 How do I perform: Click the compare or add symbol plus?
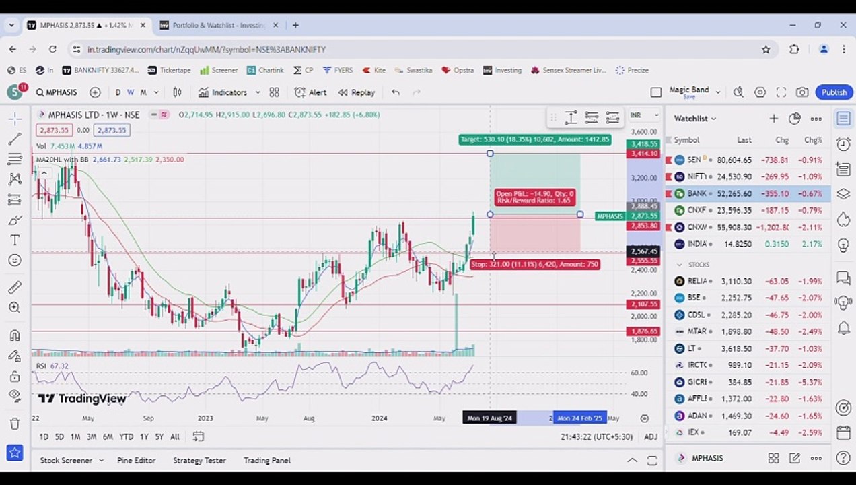[x=95, y=92]
